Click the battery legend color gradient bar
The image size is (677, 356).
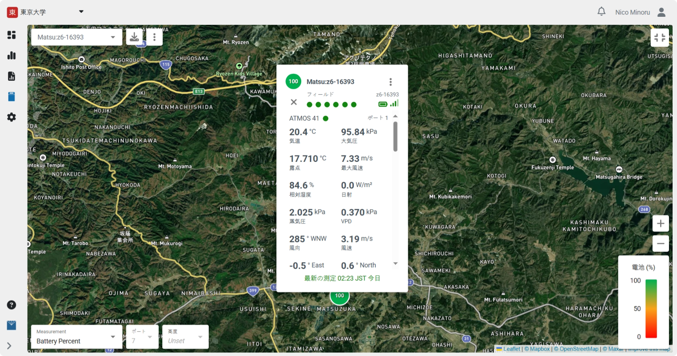pos(651,309)
